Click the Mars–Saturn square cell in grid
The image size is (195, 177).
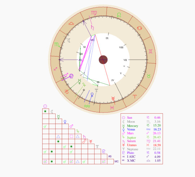click(71, 136)
